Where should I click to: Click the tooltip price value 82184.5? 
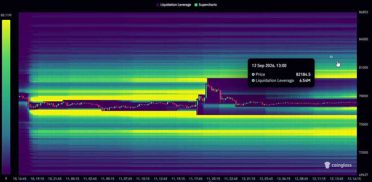(x=303, y=75)
